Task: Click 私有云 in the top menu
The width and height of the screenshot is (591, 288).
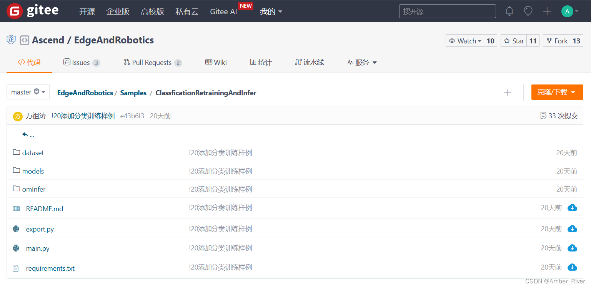Action: point(187,12)
